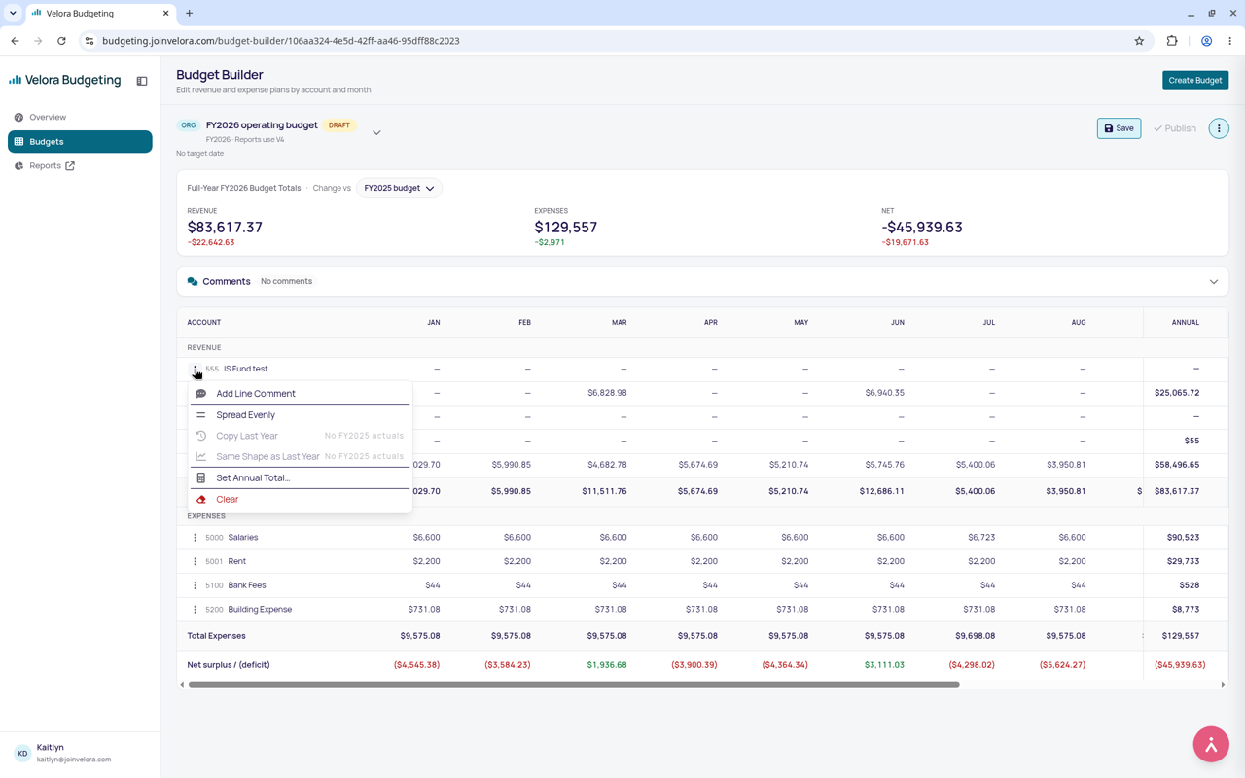
Task: Toggle the sidebar collapse icon
Action: pyautogui.click(x=142, y=81)
